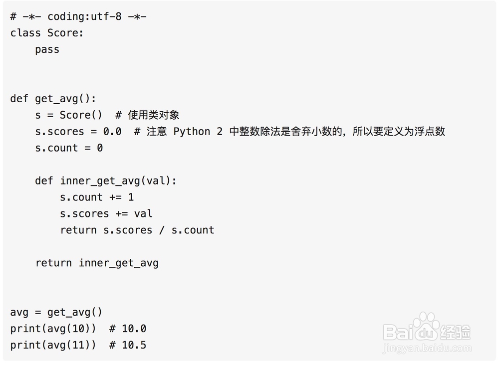Click the 'avg = get_avg()' line
This screenshot has width=499, height=365.
click(x=56, y=312)
